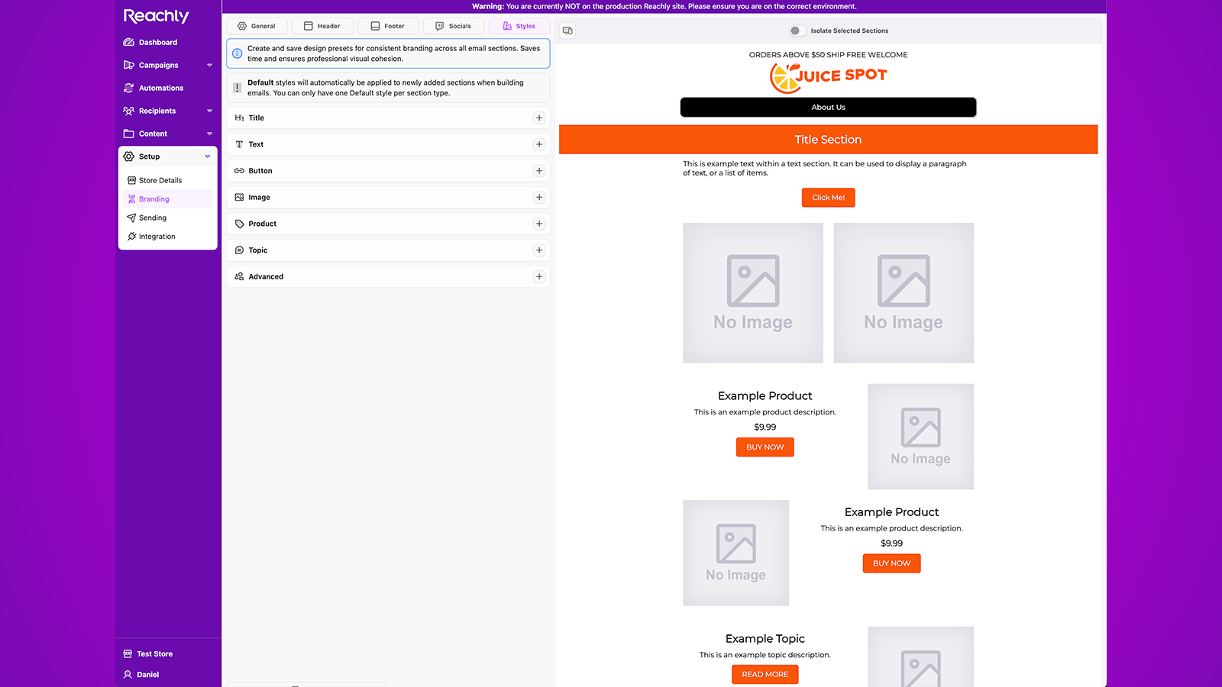Click the Automations cycle icon
The width and height of the screenshot is (1222, 687).
tap(129, 88)
